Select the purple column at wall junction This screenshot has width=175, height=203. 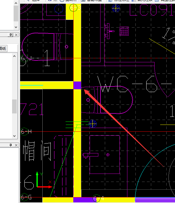click(77, 85)
